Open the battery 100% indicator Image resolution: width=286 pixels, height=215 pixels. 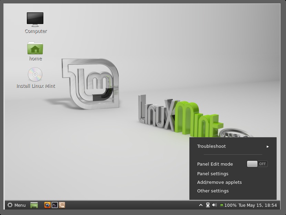pos(228,205)
